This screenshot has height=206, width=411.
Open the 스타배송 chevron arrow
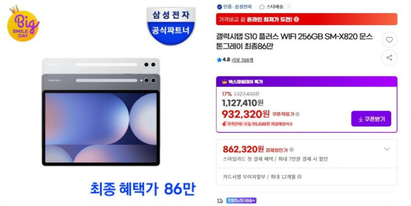[x=288, y=7]
